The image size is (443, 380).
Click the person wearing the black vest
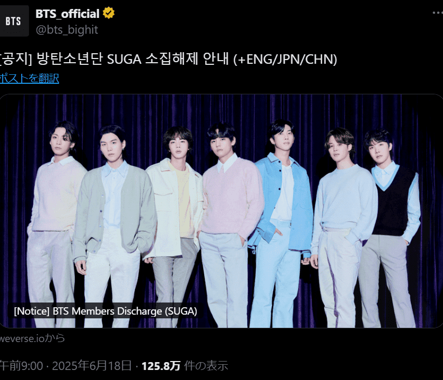tap(391, 227)
